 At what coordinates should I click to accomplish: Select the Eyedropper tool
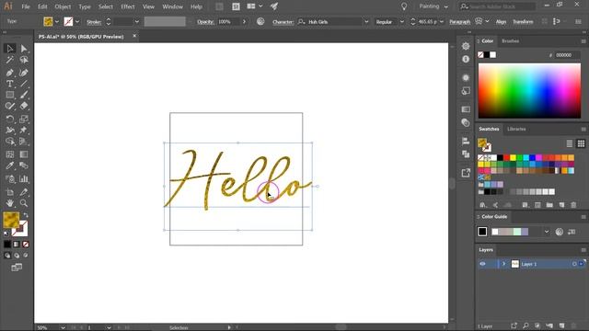coord(10,165)
